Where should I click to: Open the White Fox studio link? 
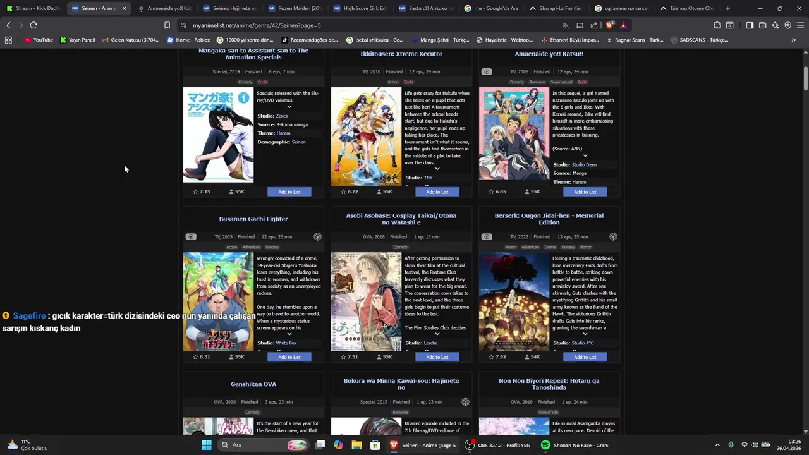tap(286, 343)
